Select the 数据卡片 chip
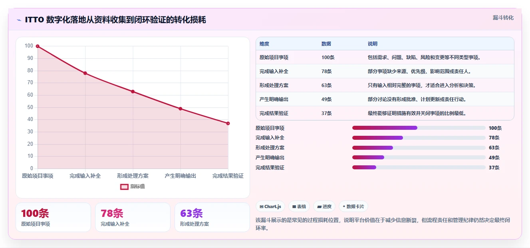 click(x=353, y=206)
